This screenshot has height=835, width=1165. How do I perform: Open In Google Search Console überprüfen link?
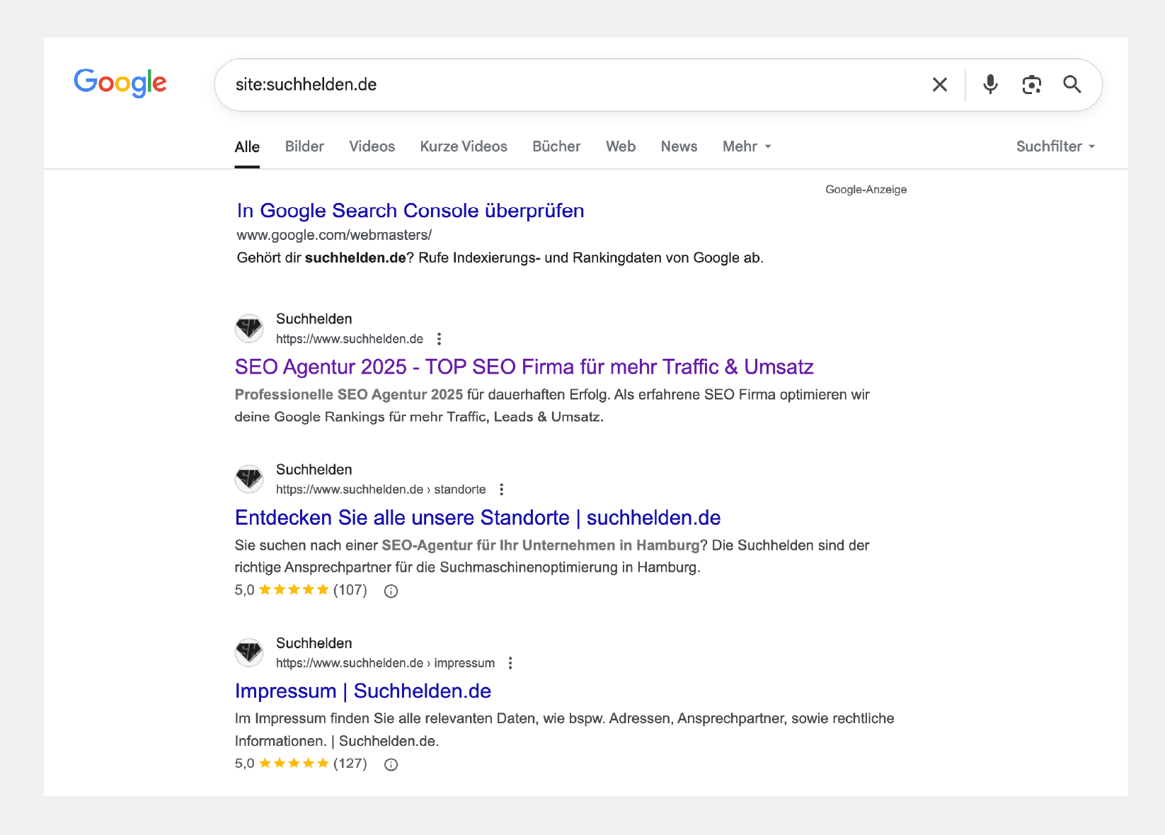(x=411, y=211)
